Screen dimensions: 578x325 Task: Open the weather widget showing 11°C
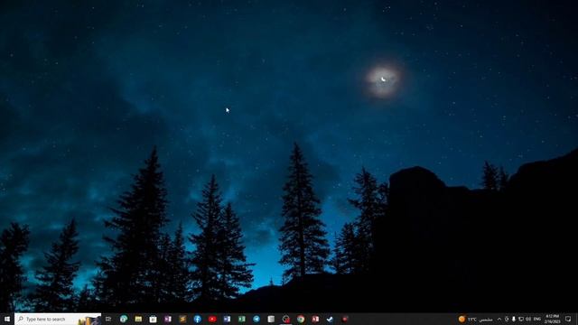click(476, 319)
